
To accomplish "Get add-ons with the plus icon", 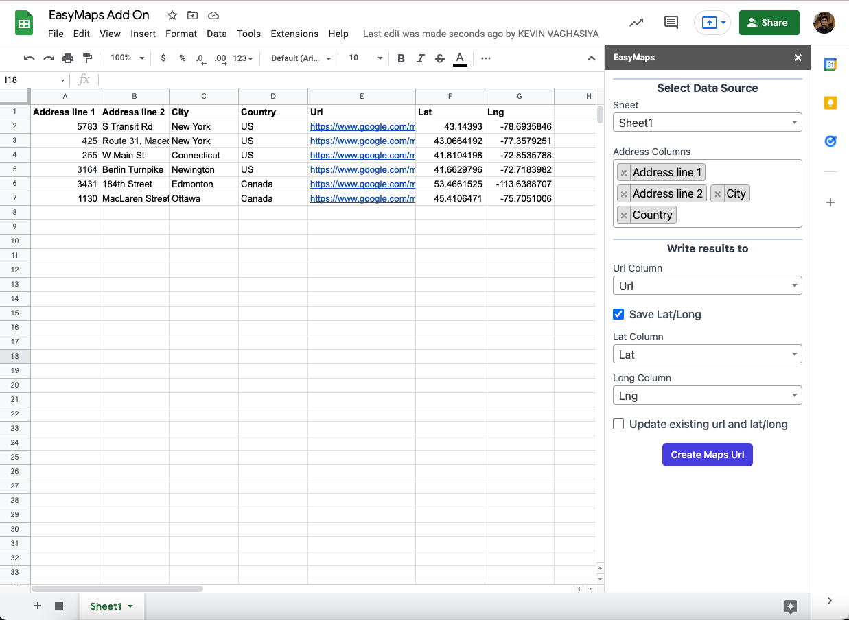I will [830, 202].
